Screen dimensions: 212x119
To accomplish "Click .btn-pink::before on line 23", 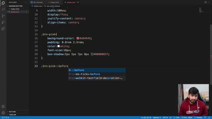I will click(55, 66).
